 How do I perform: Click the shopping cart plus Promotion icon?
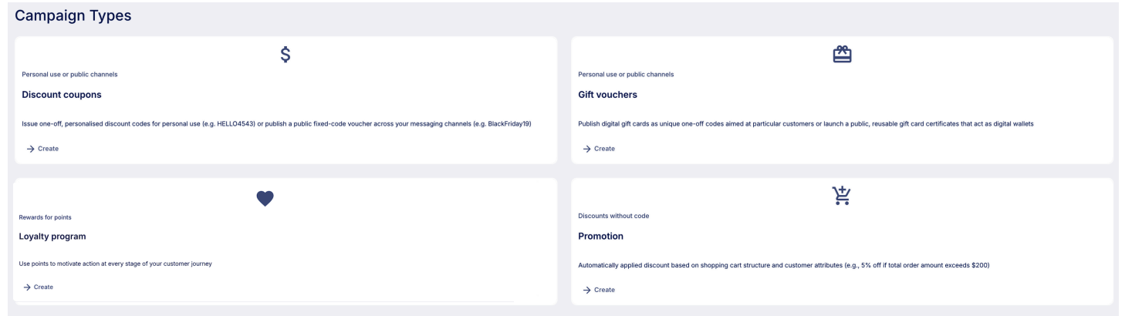click(841, 197)
